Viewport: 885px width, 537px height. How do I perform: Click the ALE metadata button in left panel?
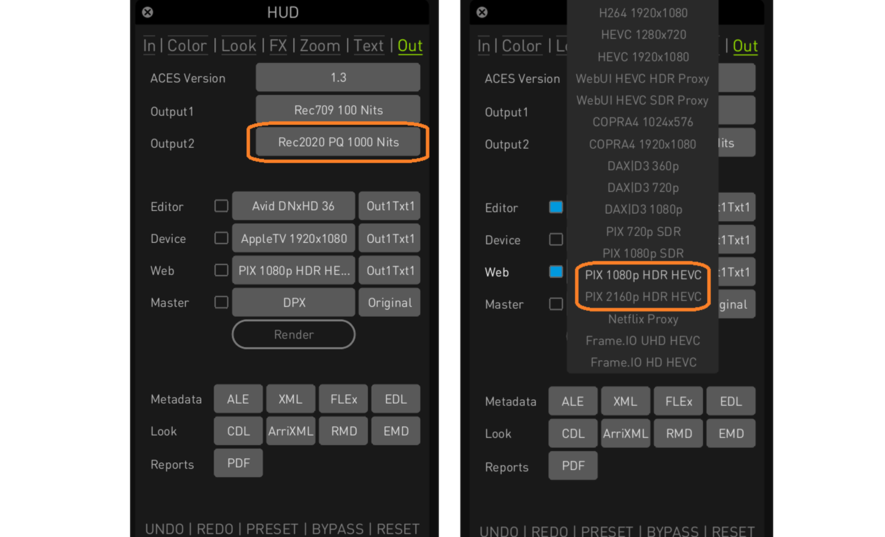click(238, 399)
